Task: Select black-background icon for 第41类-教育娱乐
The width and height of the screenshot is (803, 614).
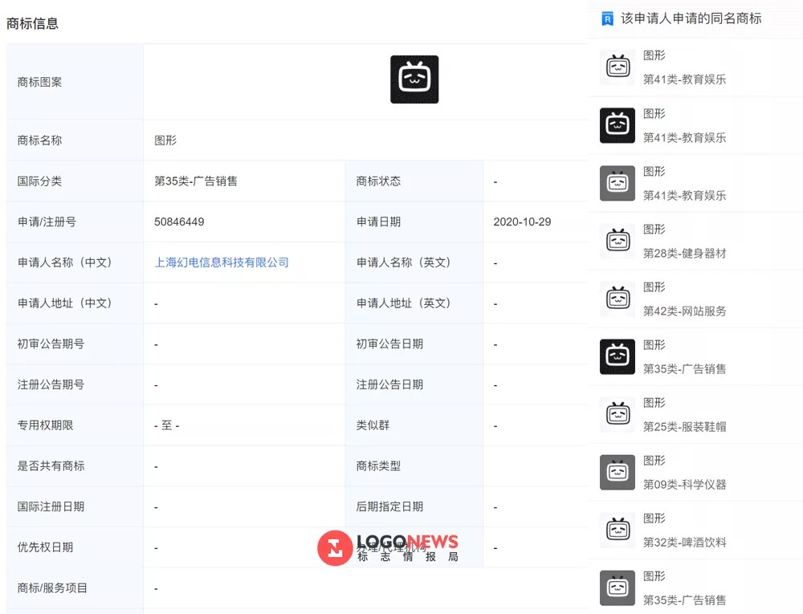Action: (x=617, y=125)
